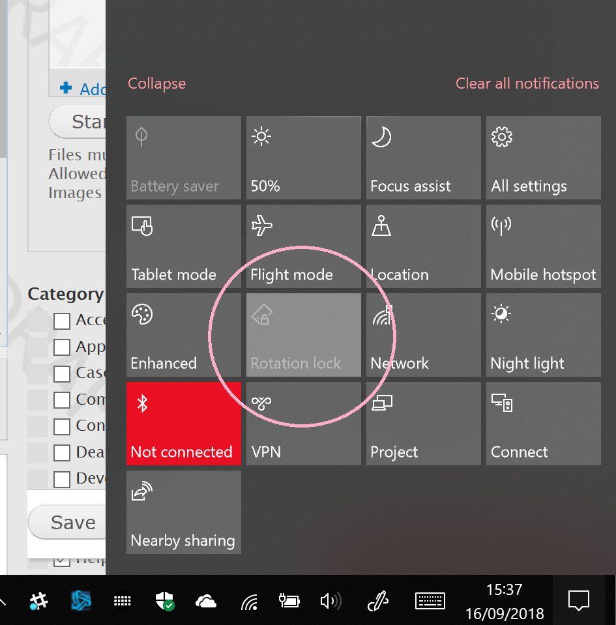Enable Night light
Screen dimensions: 616x625
tap(543, 335)
